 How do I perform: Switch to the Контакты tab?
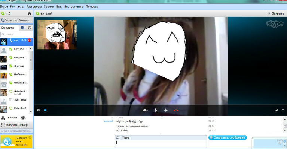[x=7, y=28]
